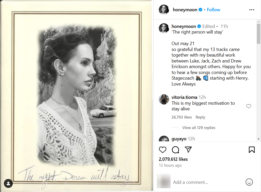Like vitoria.tioma's comment
The height and width of the screenshot is (192, 261).
click(248, 106)
